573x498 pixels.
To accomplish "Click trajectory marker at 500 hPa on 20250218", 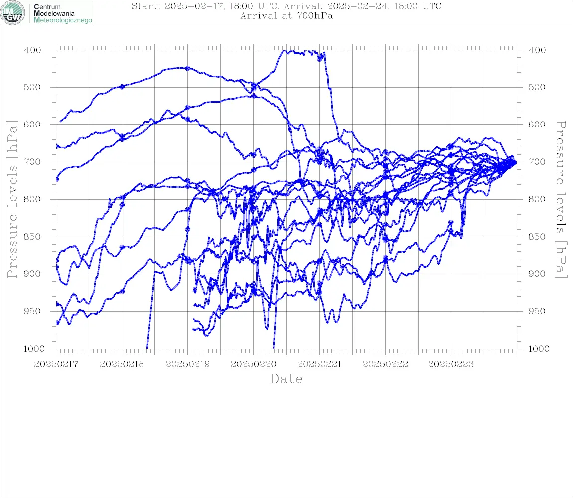I will click(122, 87).
